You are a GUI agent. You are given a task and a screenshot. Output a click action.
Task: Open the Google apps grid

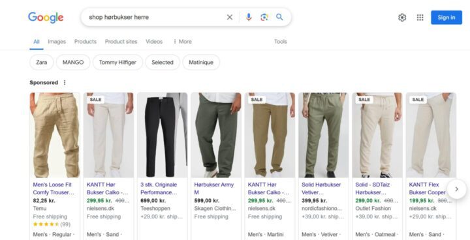(x=420, y=18)
